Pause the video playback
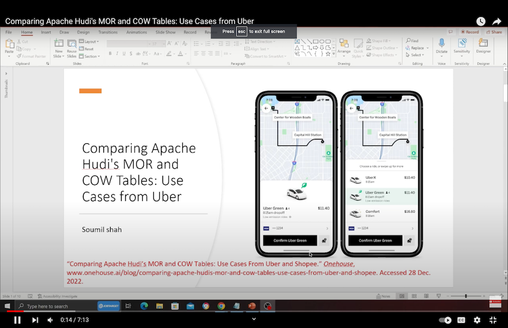This screenshot has width=508, height=328. [x=17, y=320]
